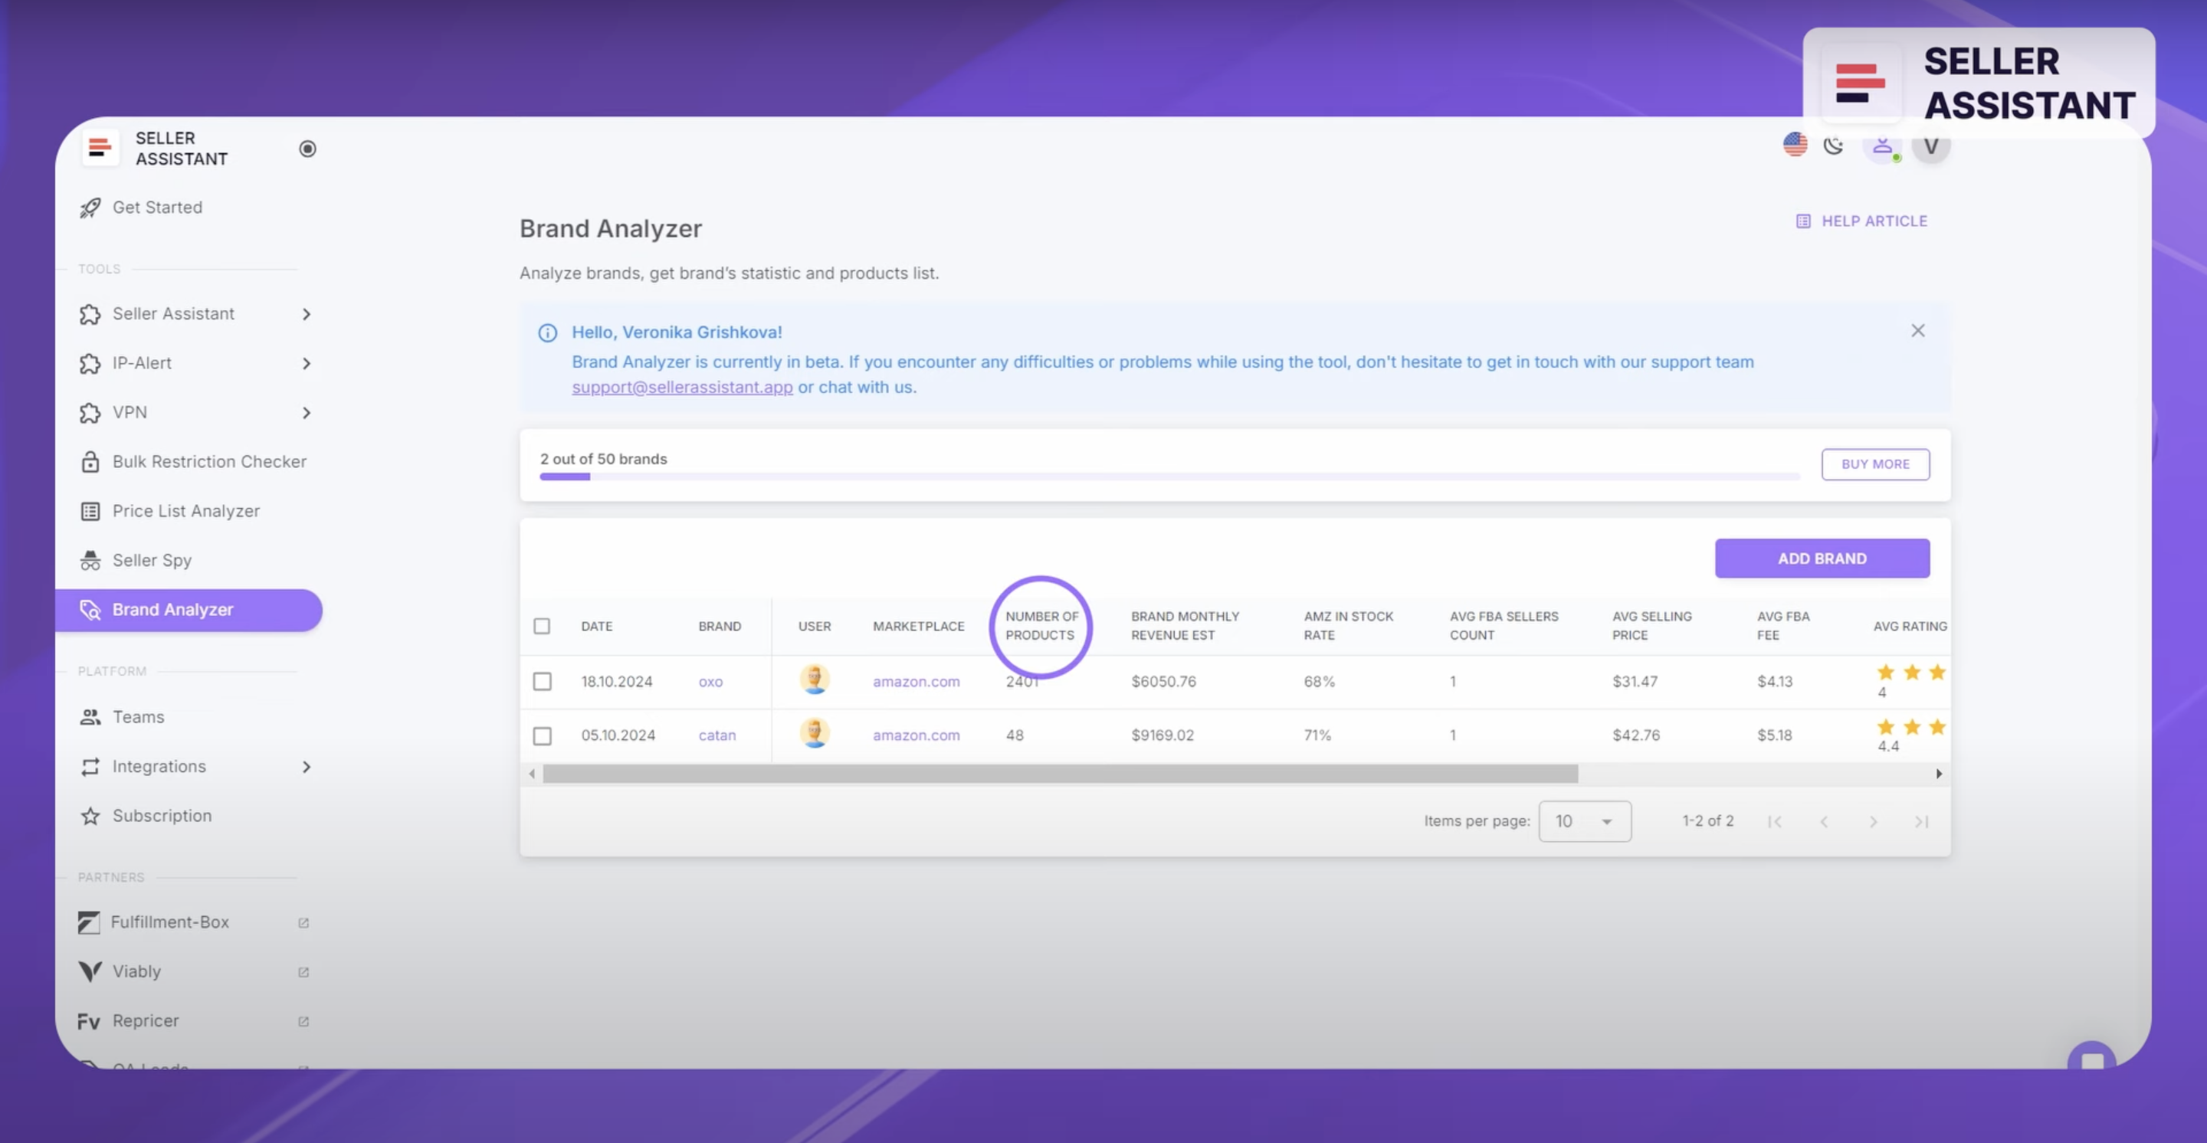Open the Get Started rocket icon
Screen dimensions: 2207x1143
pos(90,207)
